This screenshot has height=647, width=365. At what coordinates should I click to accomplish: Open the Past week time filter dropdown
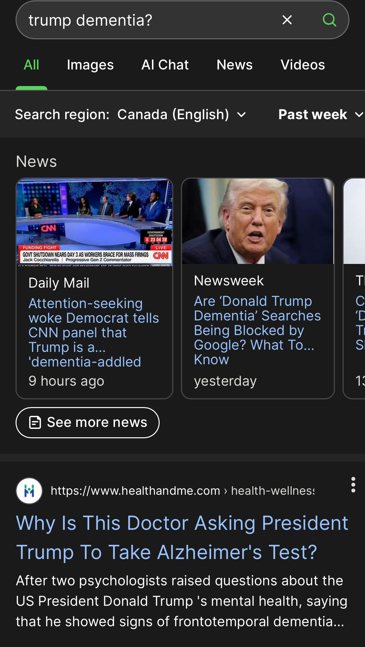[x=320, y=115]
